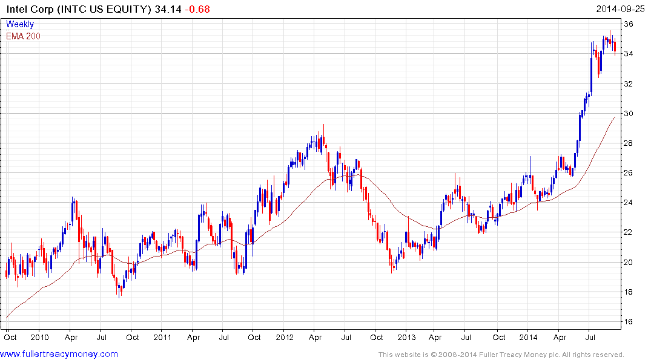Click the 2013 year label on the time axis
Viewport: 651px width, 363px height.
point(406,337)
